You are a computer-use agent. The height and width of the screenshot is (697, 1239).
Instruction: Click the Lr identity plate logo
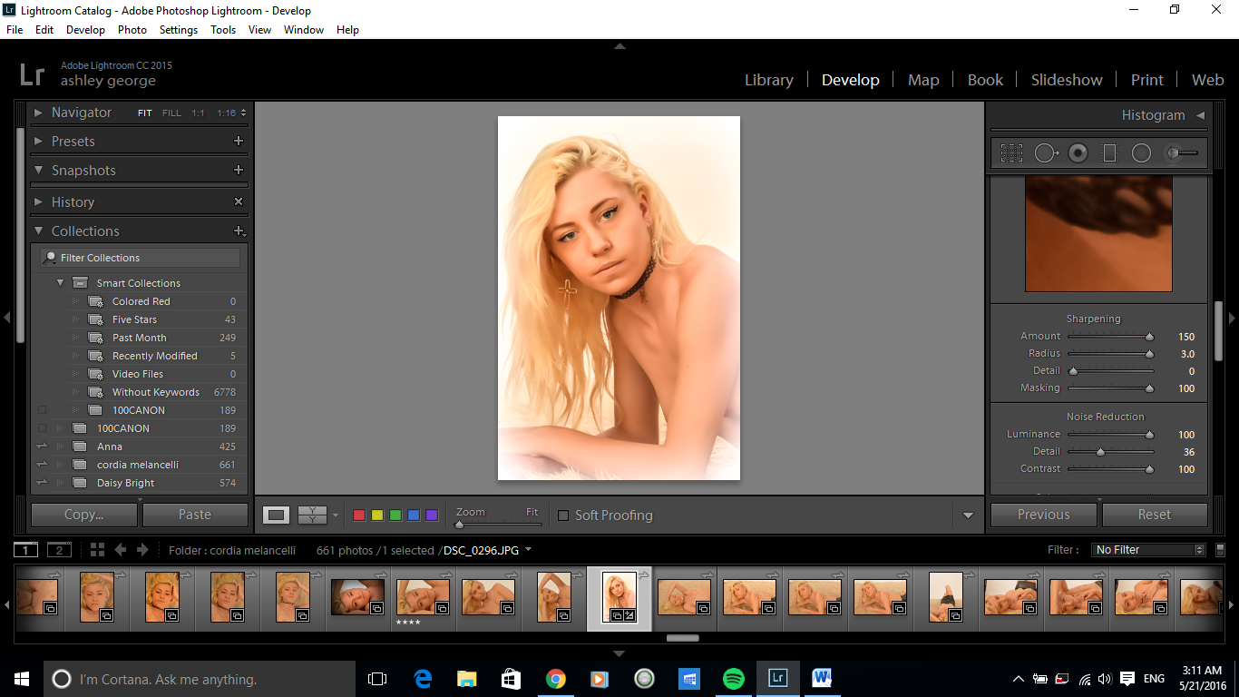(x=32, y=74)
